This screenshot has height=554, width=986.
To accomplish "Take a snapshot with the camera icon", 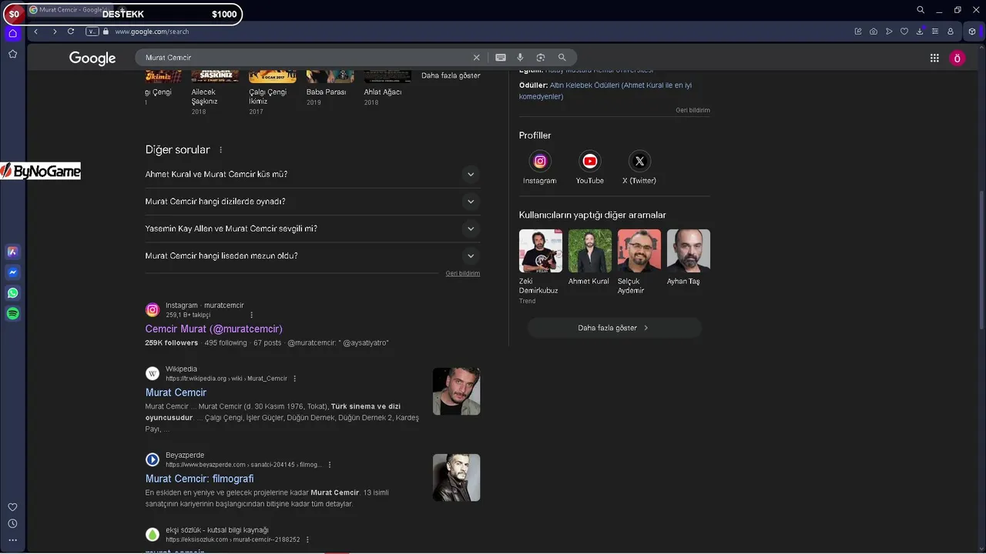I will coord(874,32).
